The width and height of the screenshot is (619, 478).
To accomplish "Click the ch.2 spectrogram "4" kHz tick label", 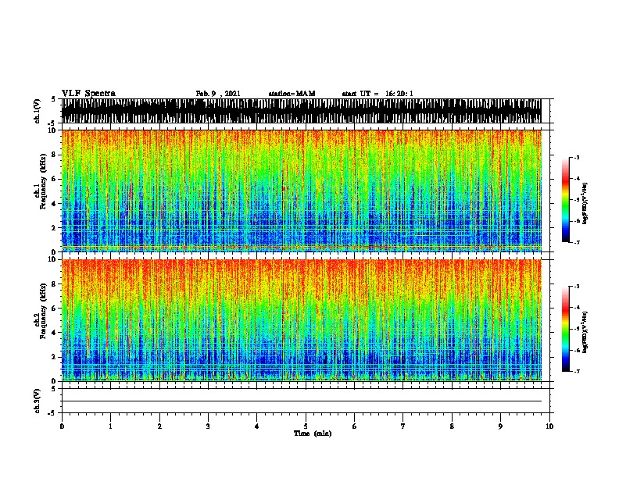I will [55, 333].
